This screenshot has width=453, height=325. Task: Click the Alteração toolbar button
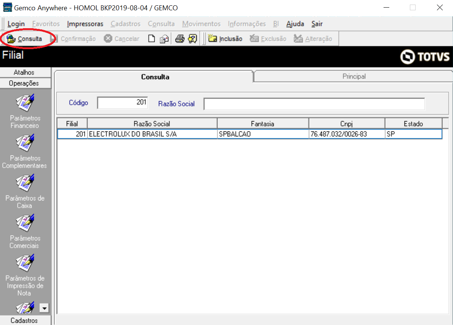click(313, 38)
